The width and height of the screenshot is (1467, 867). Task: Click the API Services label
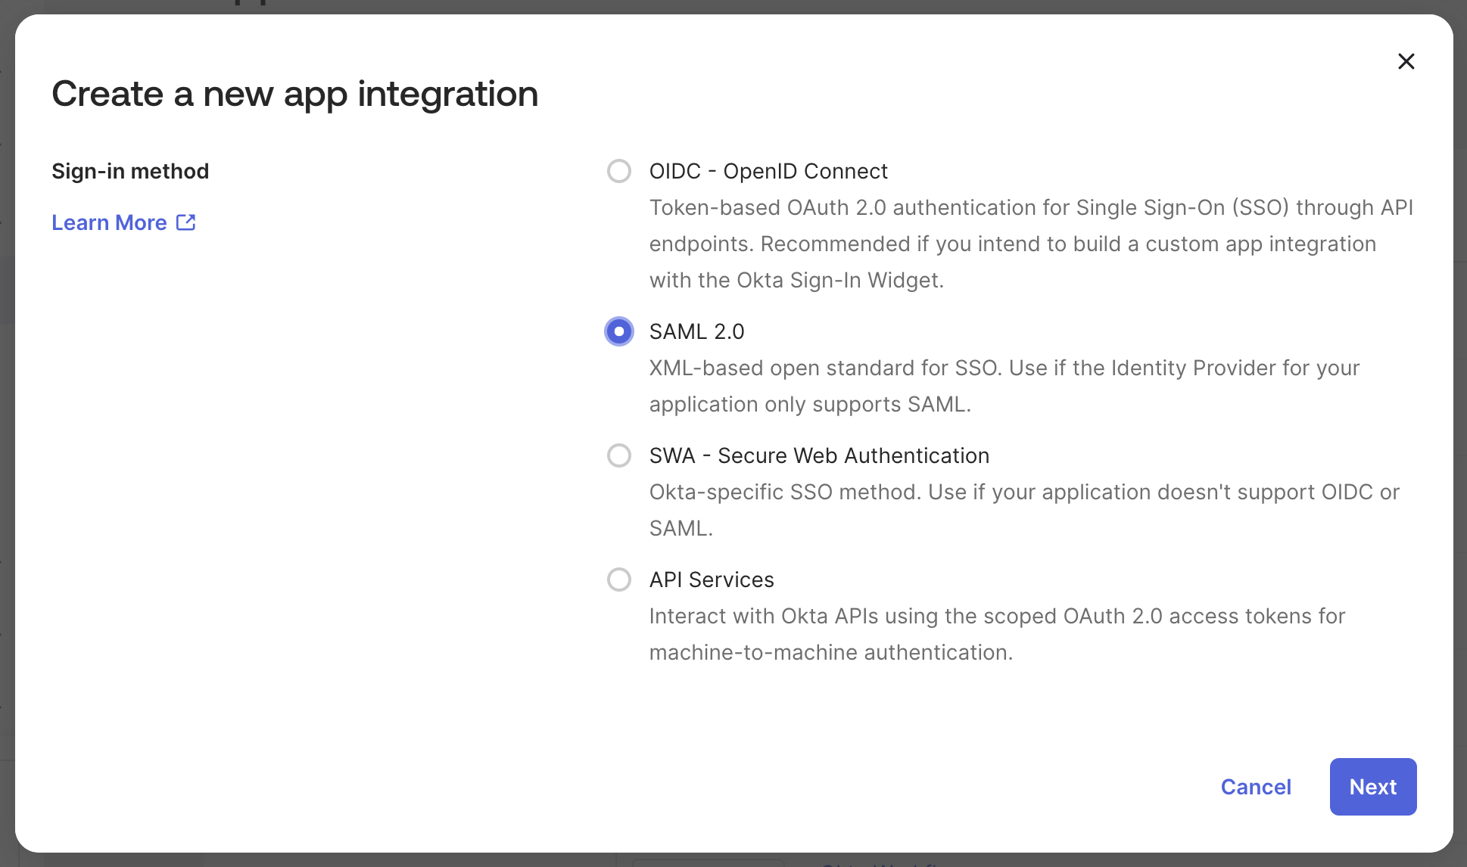711,580
